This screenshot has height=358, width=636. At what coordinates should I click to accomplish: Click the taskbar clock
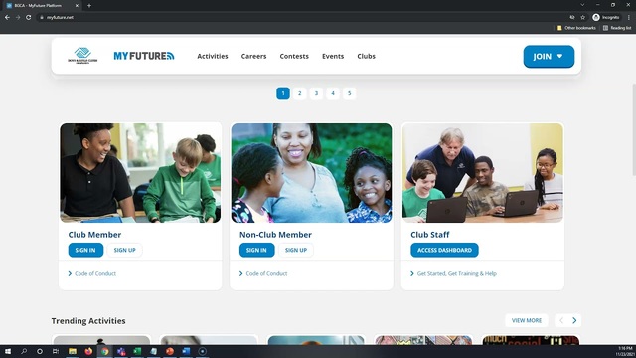point(625,351)
